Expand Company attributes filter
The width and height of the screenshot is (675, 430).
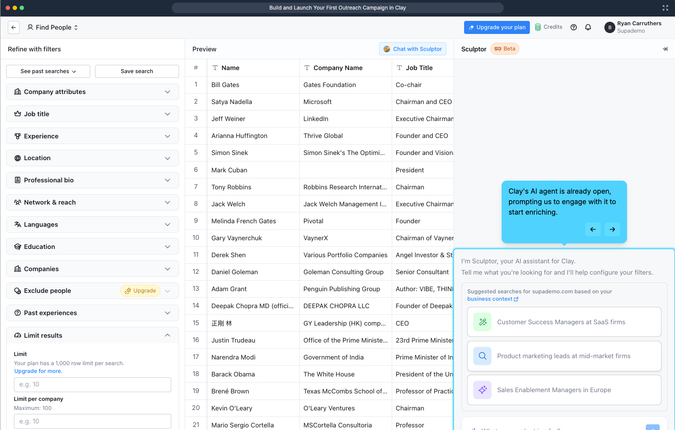tap(92, 92)
